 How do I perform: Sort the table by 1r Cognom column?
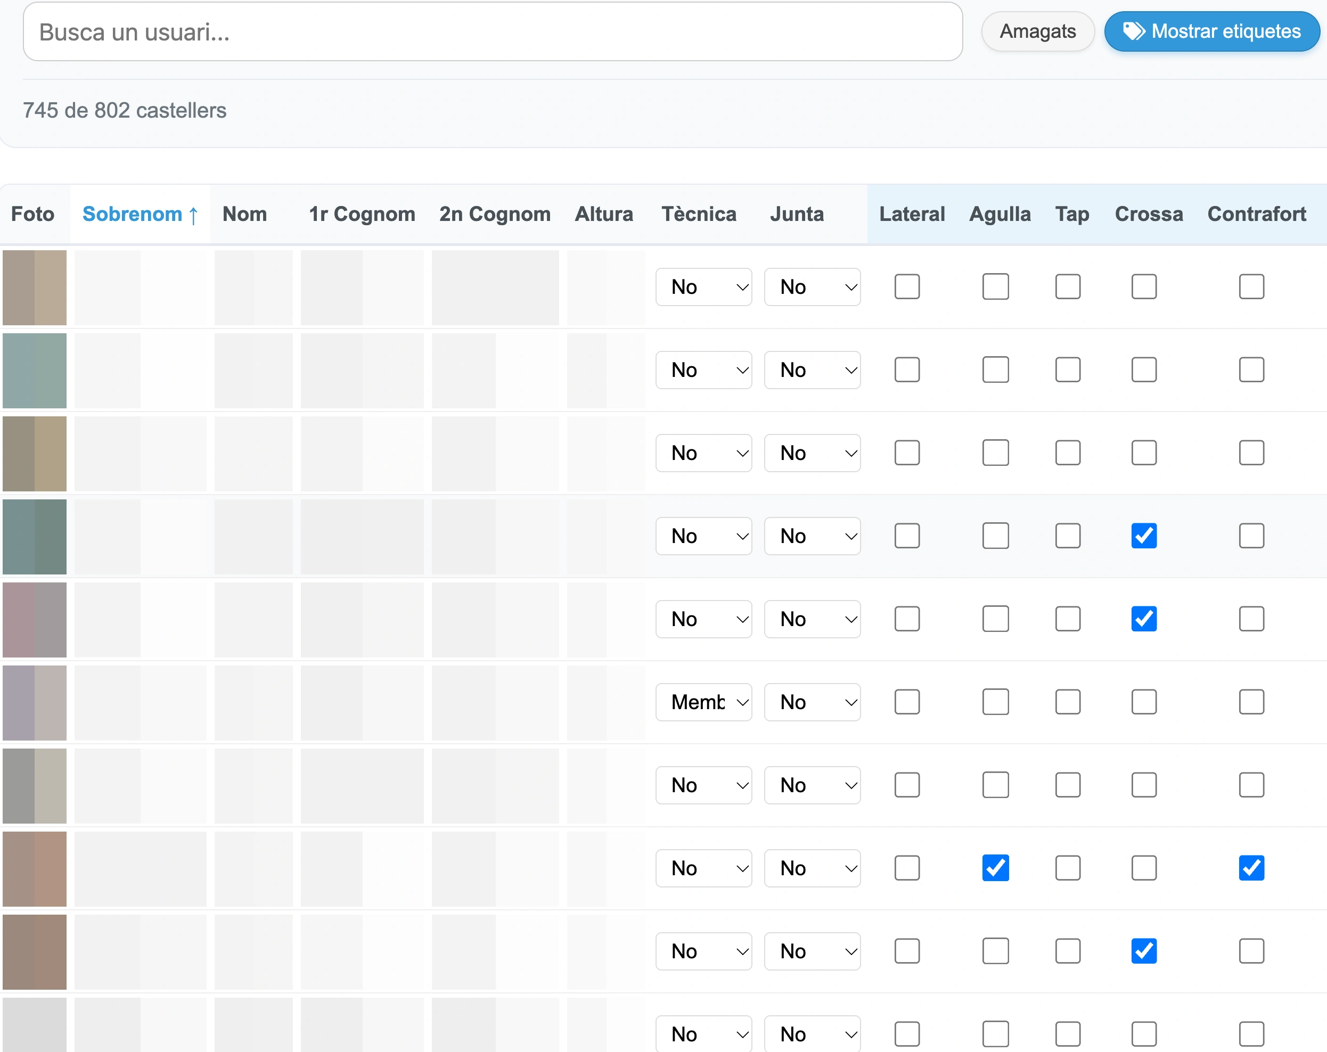point(362,214)
